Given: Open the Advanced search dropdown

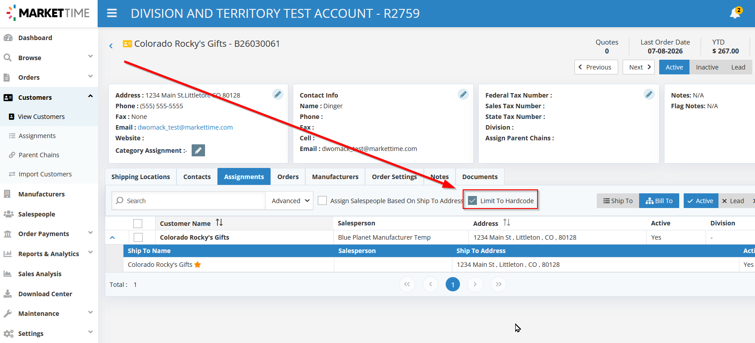Looking at the screenshot, I should pos(290,201).
